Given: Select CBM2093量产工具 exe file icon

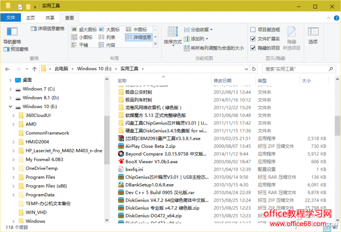Looking at the screenshot, I should click(121, 138).
